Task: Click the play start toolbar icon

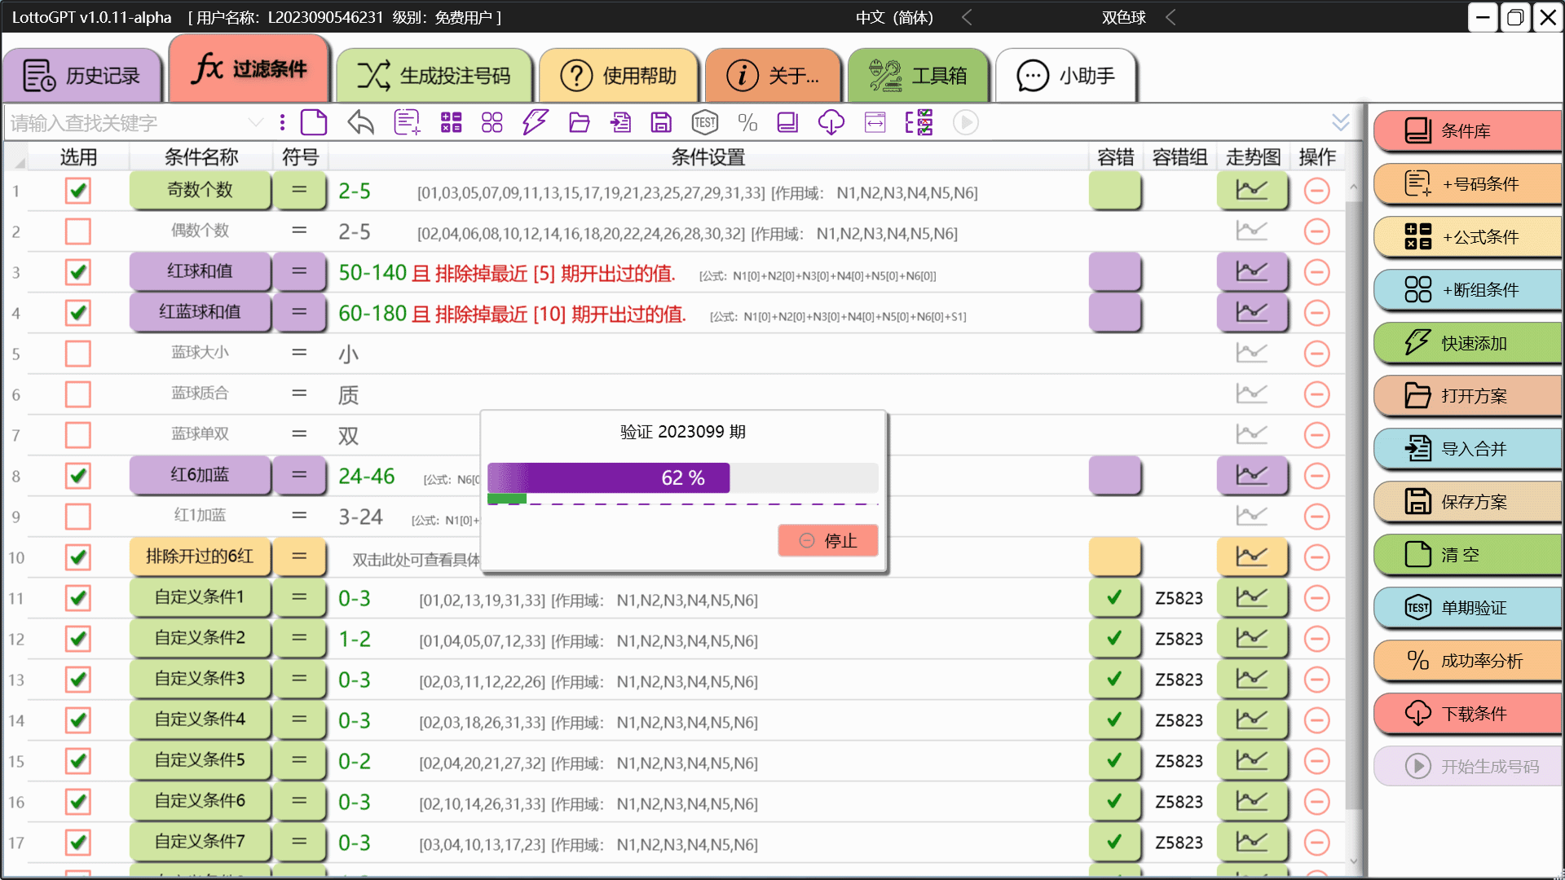Action: [966, 123]
